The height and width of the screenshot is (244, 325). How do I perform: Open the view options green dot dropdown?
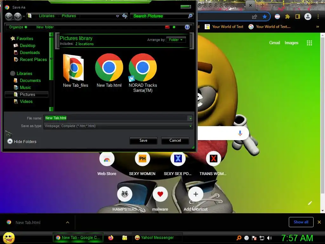coord(174,27)
